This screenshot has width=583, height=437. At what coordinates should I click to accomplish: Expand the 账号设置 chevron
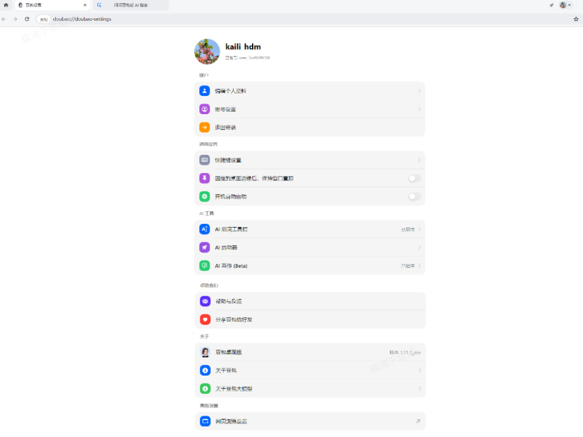click(x=420, y=109)
